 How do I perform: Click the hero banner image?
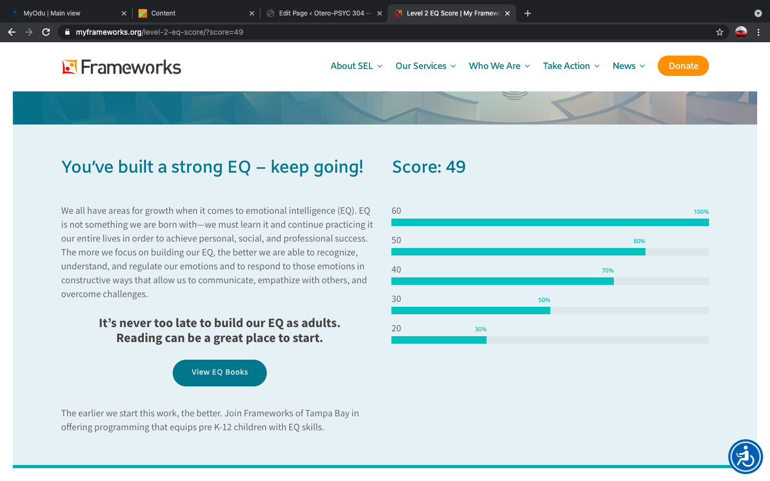coord(385,108)
